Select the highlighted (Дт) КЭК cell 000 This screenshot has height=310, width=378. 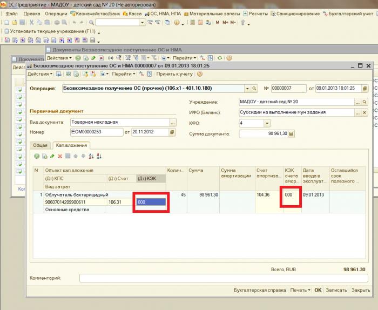pos(151,202)
